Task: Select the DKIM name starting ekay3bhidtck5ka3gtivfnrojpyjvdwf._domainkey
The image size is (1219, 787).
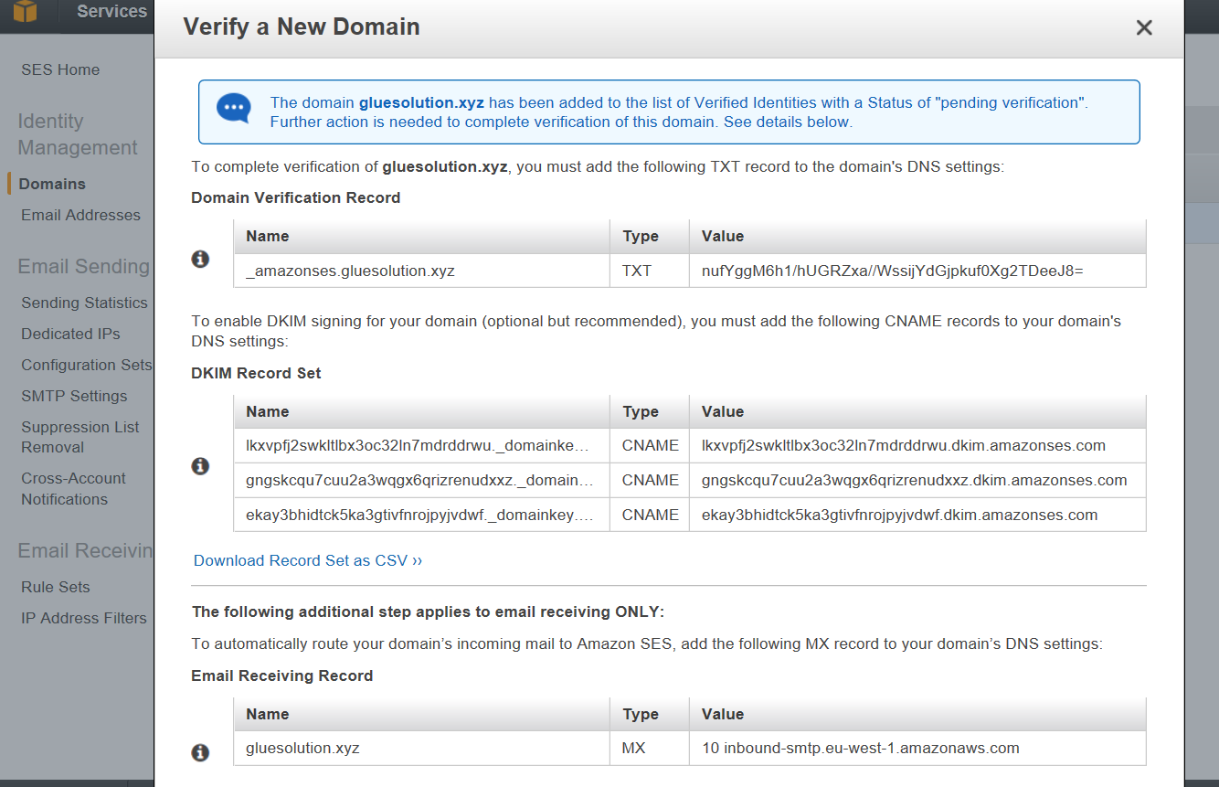Action: tap(422, 515)
